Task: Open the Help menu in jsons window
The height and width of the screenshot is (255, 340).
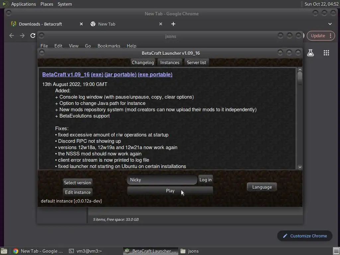Action: pos(131,46)
